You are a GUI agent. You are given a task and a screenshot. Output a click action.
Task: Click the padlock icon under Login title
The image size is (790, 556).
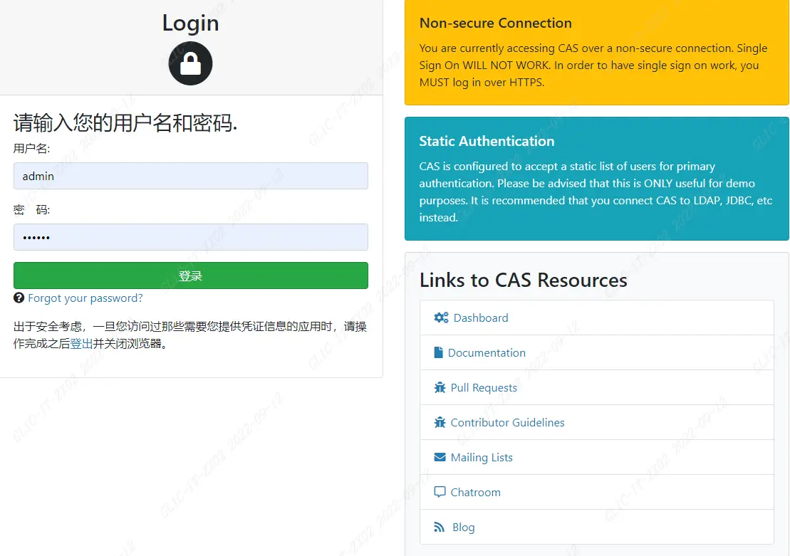click(x=190, y=63)
